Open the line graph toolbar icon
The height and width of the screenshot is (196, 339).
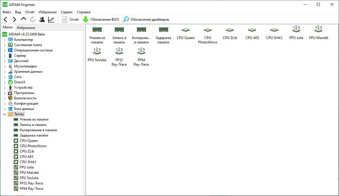pos(51,20)
